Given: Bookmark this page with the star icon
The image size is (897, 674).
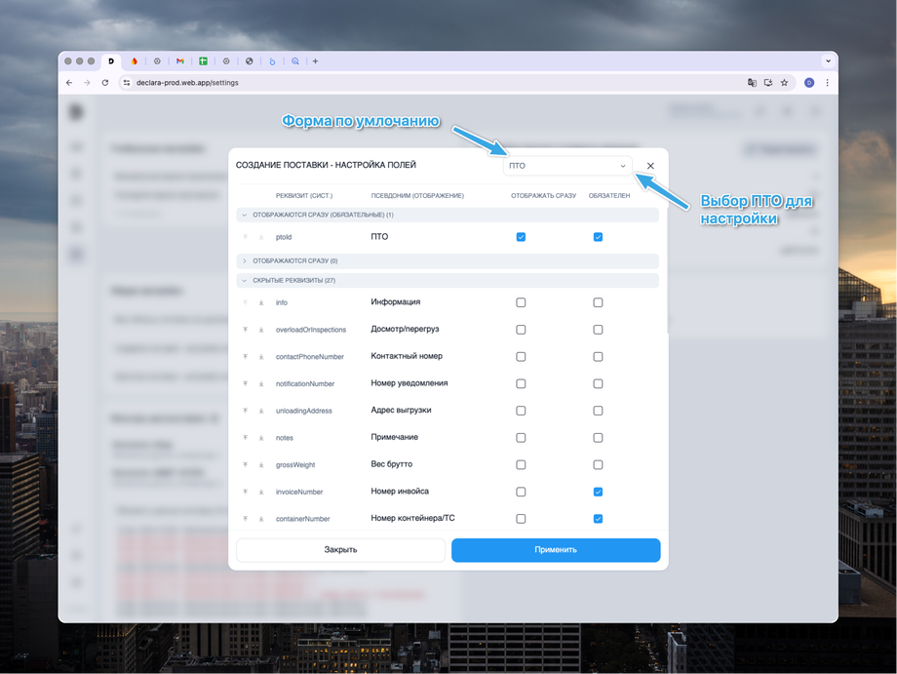Looking at the screenshot, I should click(x=784, y=83).
